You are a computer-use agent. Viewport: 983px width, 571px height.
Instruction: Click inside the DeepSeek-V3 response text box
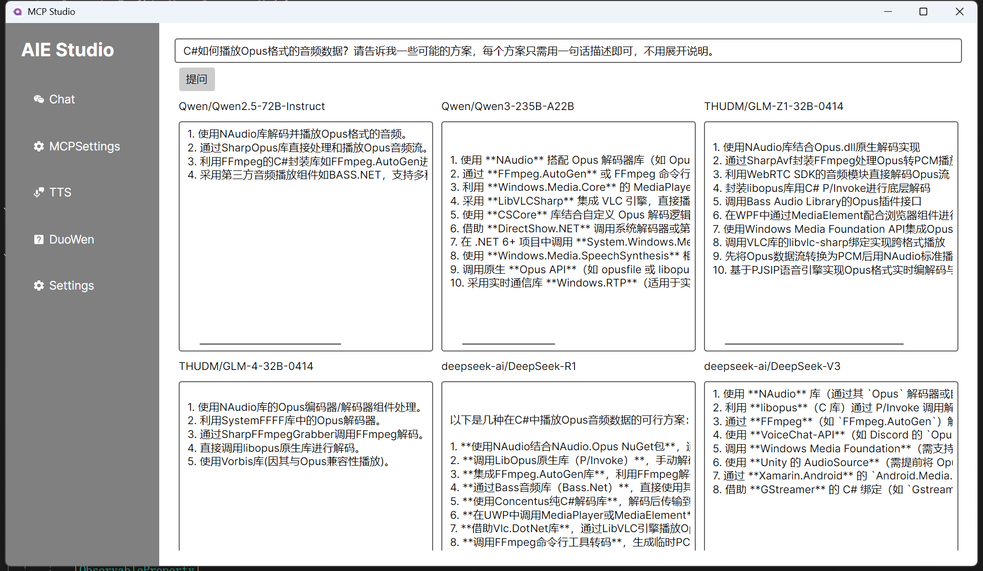(x=830, y=522)
